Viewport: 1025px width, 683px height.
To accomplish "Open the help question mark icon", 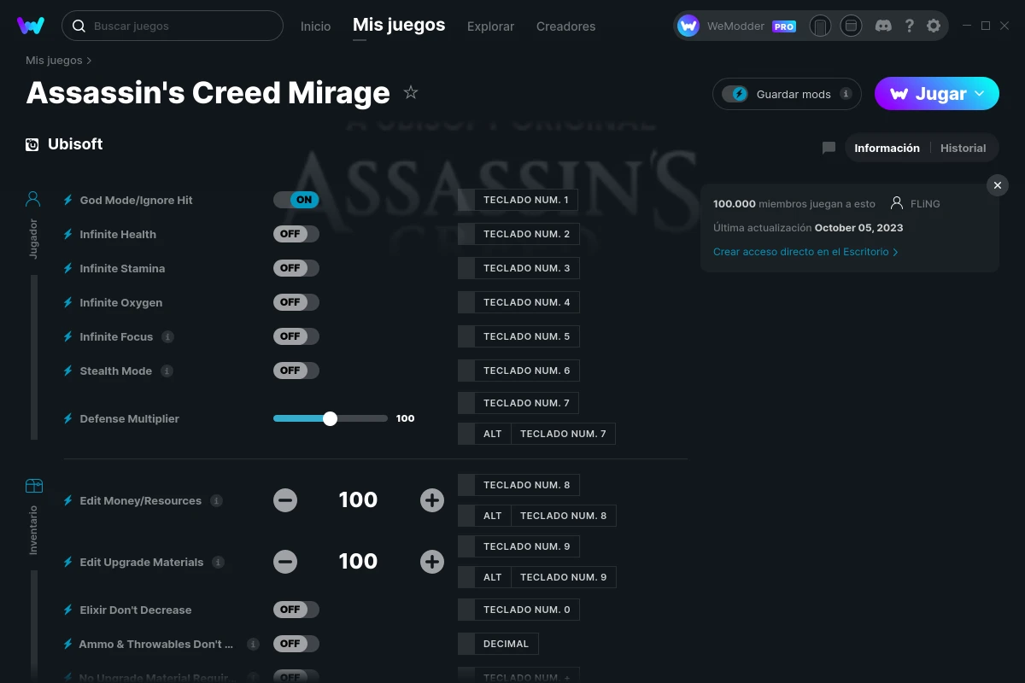I will point(910,26).
